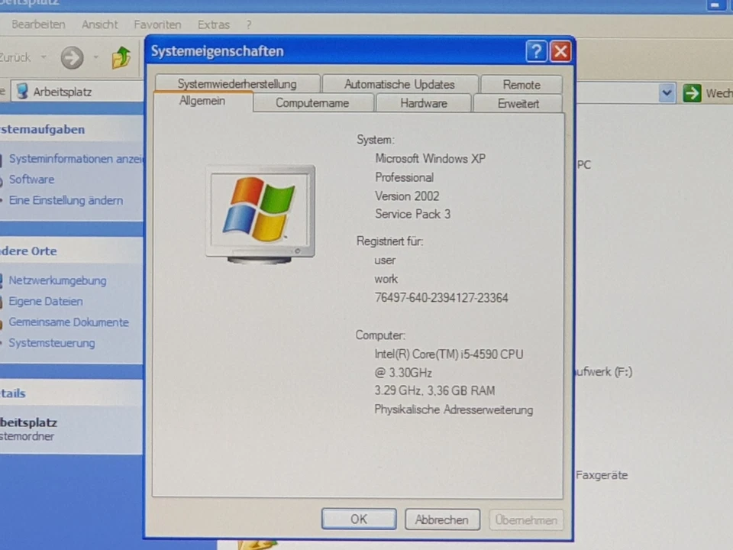Viewport: 733px width, 550px height.
Task: Click the greyed-out Übernehmen button
Action: click(526, 520)
